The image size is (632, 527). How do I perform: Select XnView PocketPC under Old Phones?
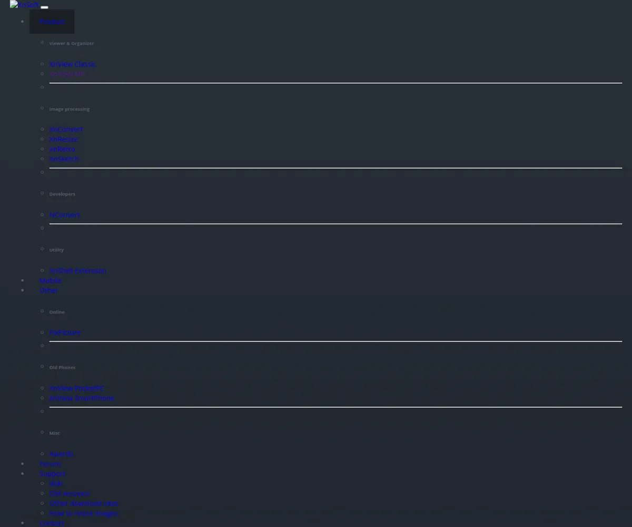click(x=76, y=387)
